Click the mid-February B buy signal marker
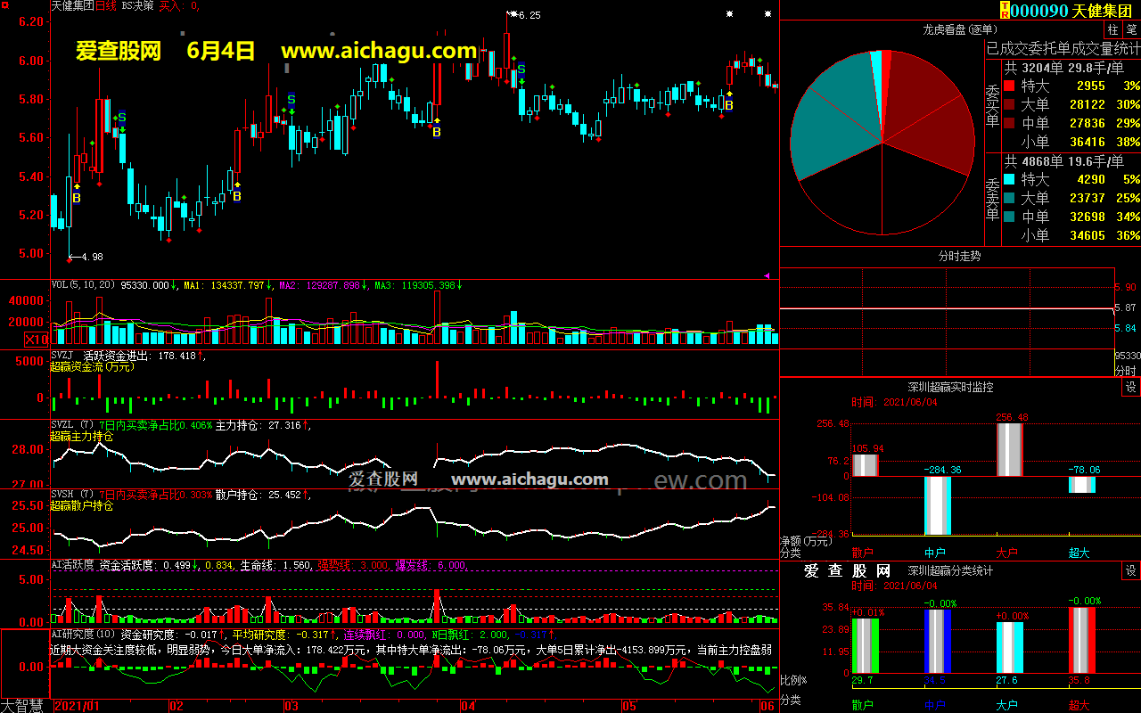 pos(237,196)
